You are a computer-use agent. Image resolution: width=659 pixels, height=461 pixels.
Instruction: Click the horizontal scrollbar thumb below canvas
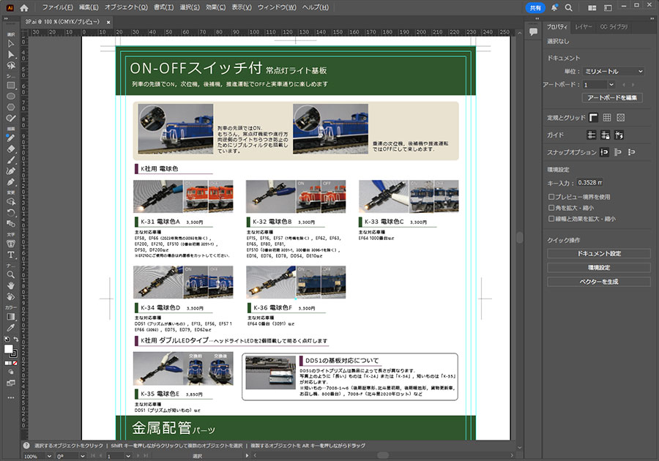click(383, 455)
